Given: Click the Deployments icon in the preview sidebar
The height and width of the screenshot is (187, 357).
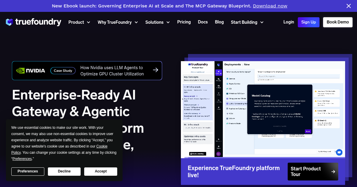Looking at the screenshot, I should (x=218, y=72).
